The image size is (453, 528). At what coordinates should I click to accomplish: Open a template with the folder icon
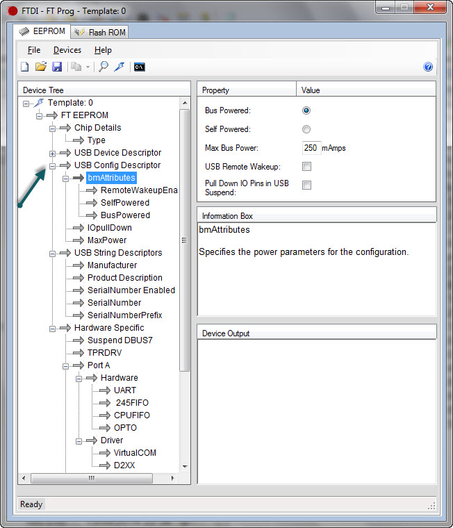pos(41,67)
